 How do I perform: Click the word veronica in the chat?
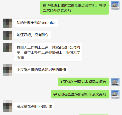pyautogui.click(x=48, y=23)
